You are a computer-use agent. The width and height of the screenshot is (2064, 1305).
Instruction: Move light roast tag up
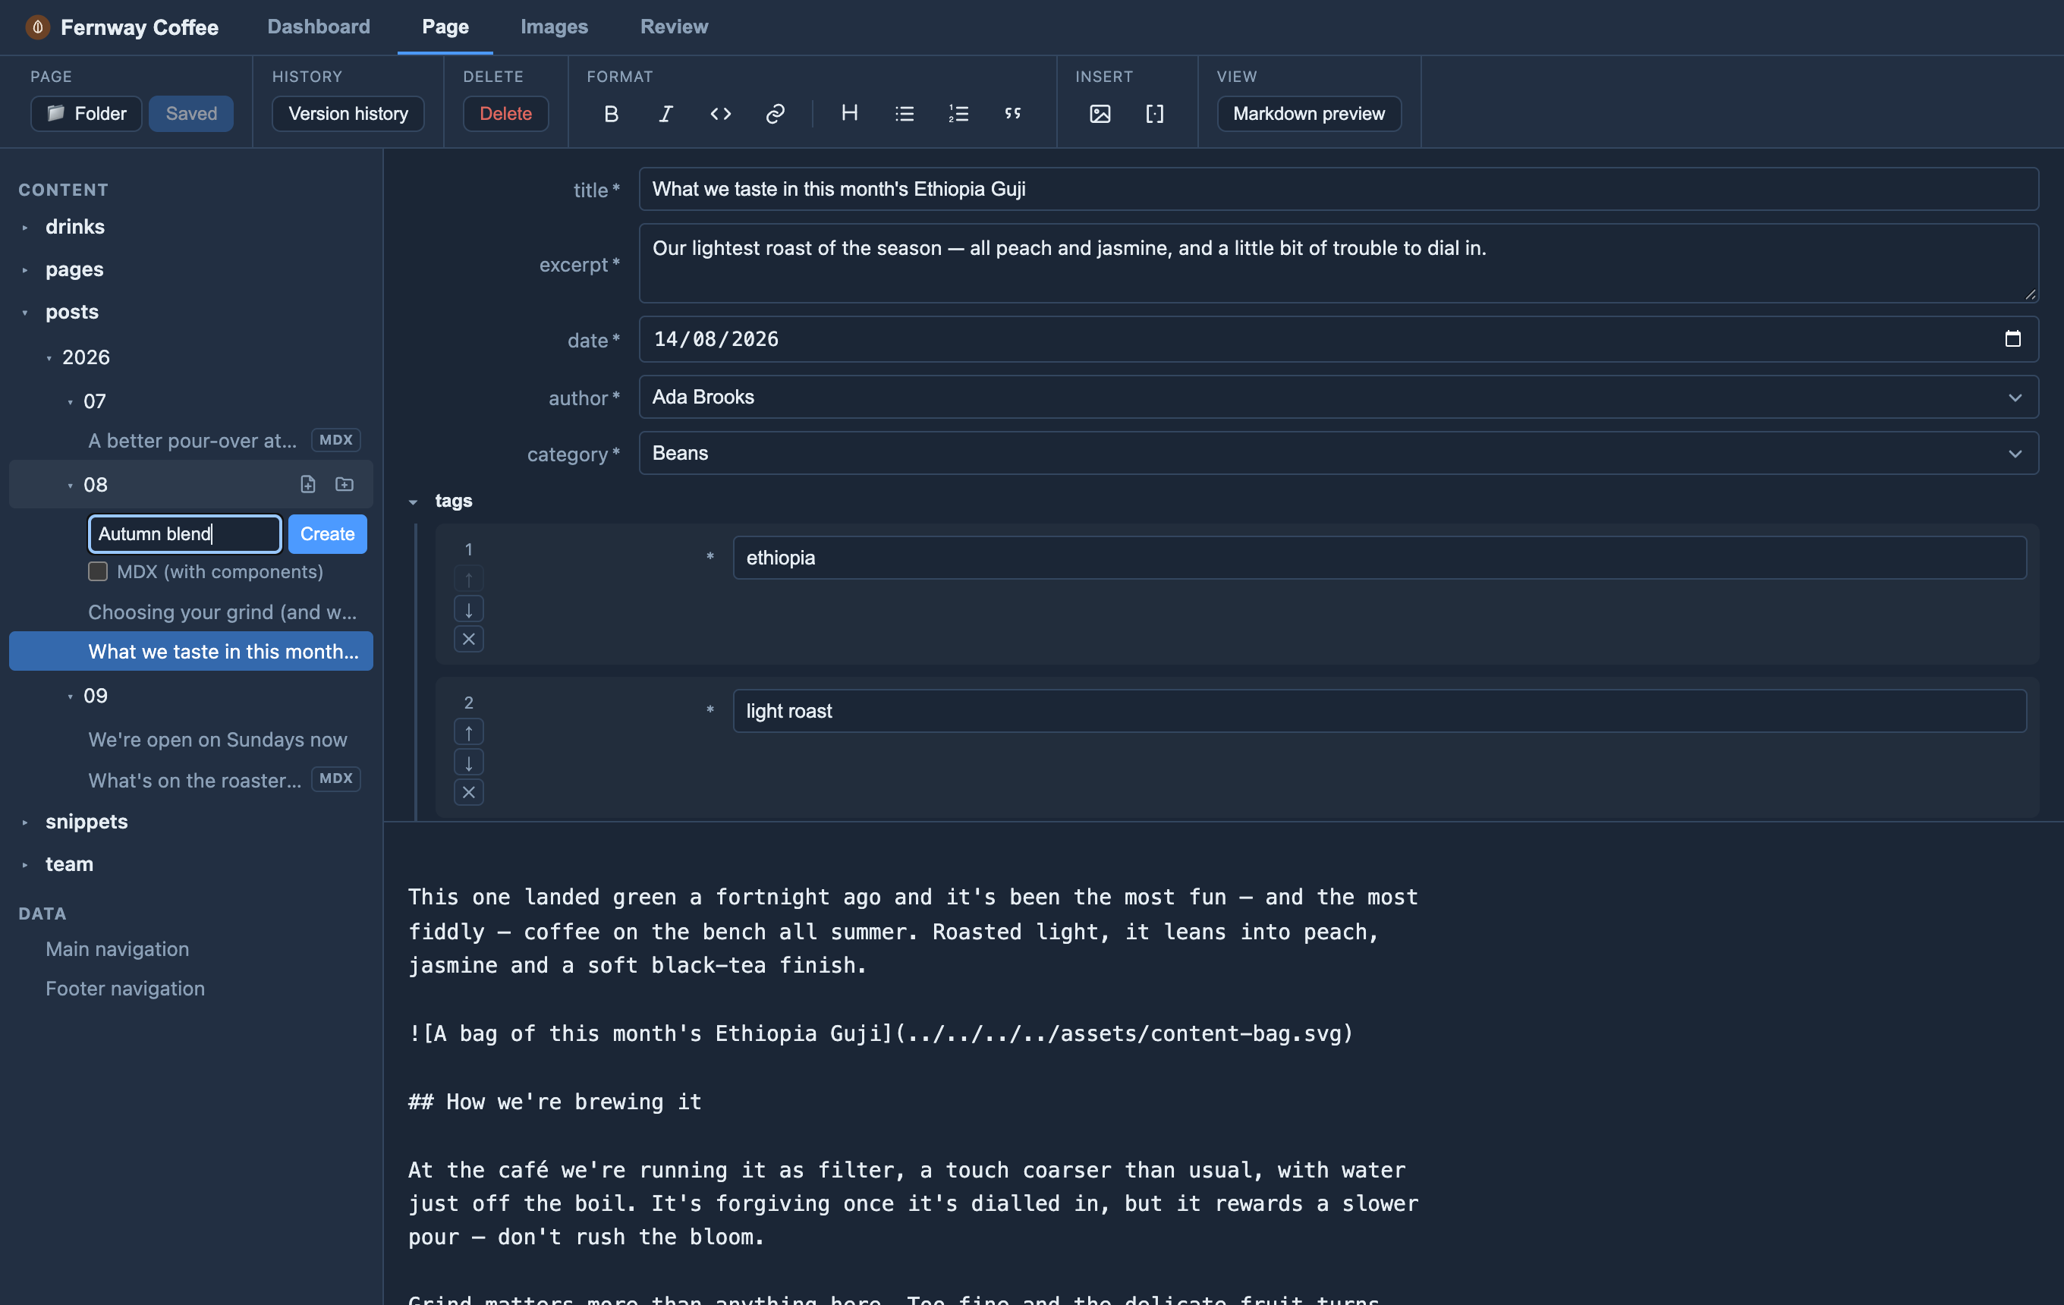469,731
